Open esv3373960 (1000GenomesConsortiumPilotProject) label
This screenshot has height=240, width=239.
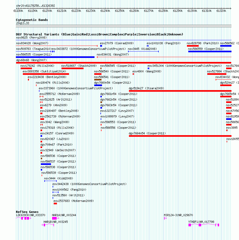[x=76, y=88]
